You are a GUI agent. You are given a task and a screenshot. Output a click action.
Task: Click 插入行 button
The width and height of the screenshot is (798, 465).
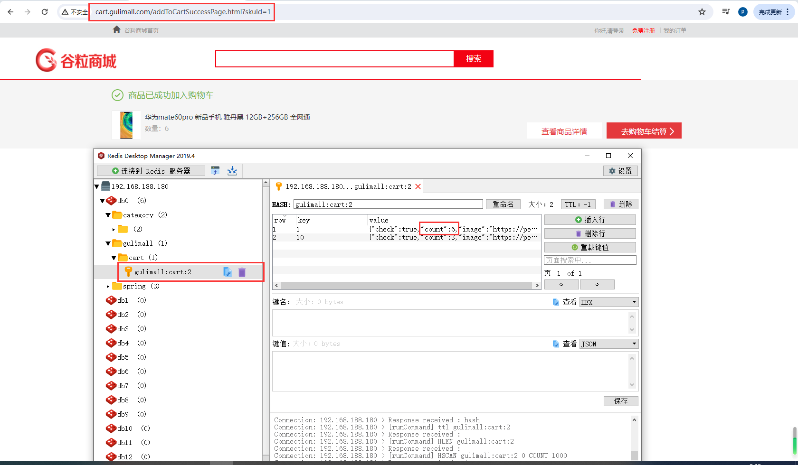pyautogui.click(x=590, y=220)
